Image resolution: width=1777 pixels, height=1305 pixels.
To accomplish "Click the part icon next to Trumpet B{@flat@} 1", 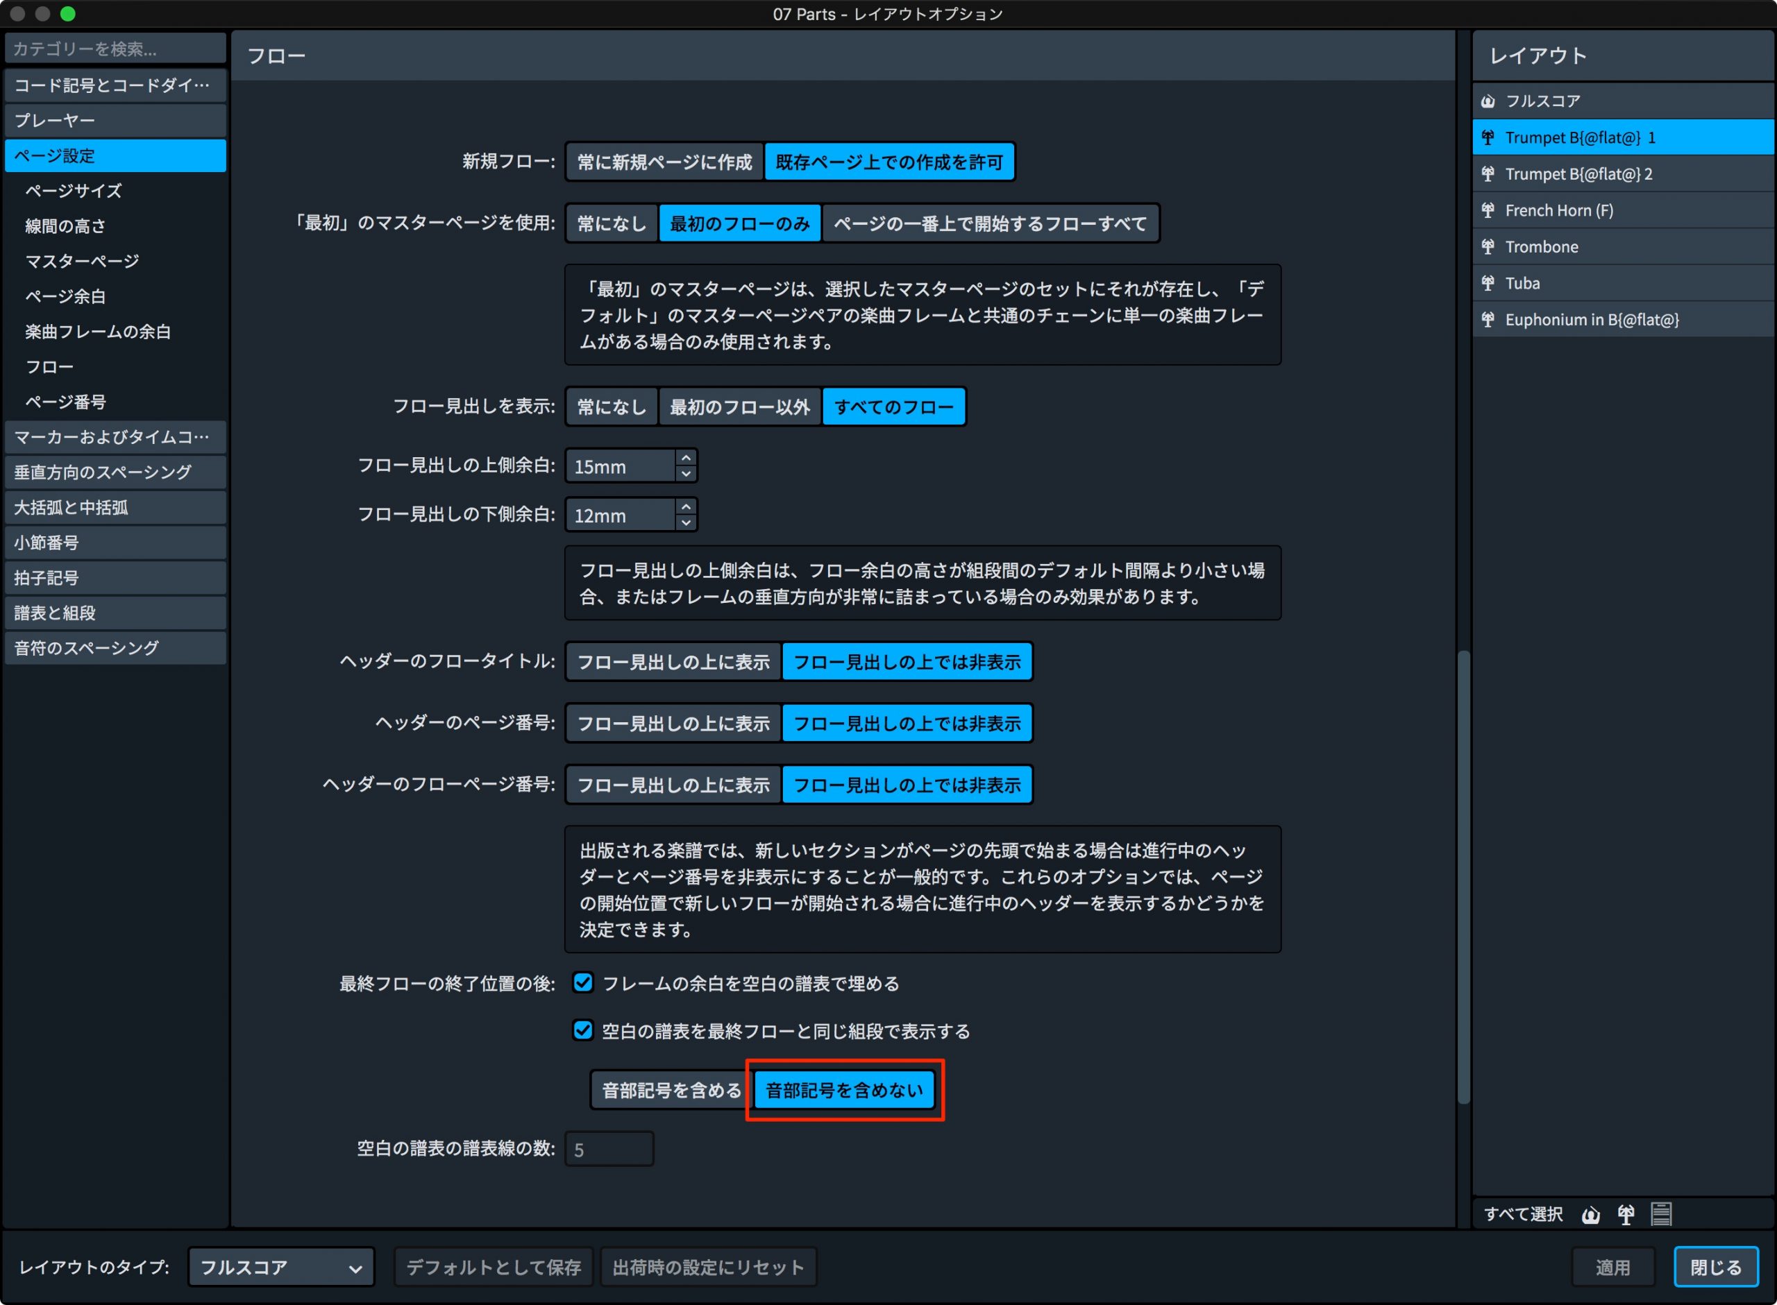I will [1488, 137].
